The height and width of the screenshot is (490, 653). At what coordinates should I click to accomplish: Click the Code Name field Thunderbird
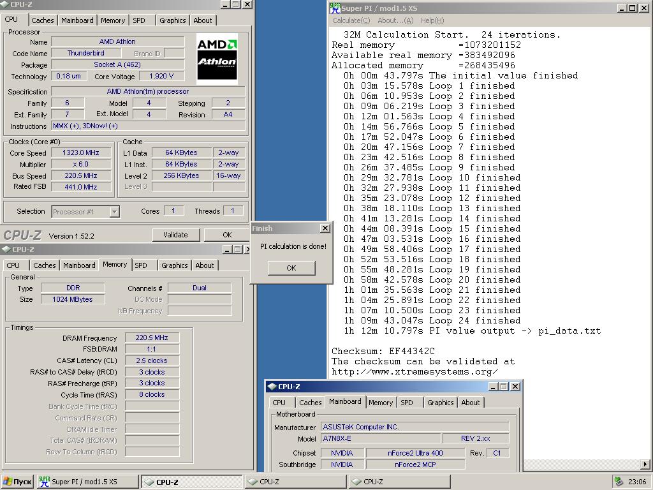point(86,54)
